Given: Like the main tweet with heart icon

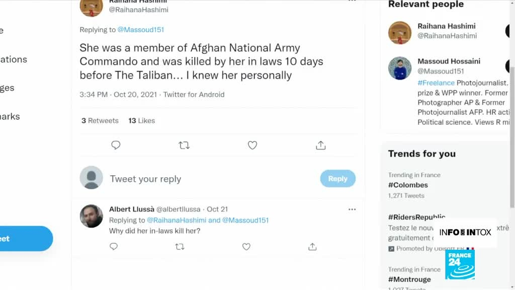Looking at the screenshot, I should [x=252, y=146].
